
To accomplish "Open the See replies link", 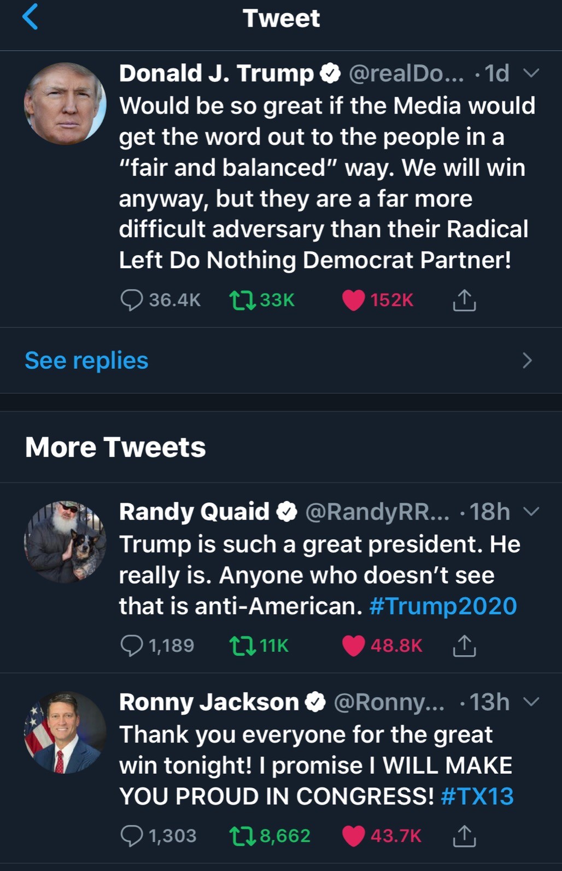I will (x=86, y=361).
